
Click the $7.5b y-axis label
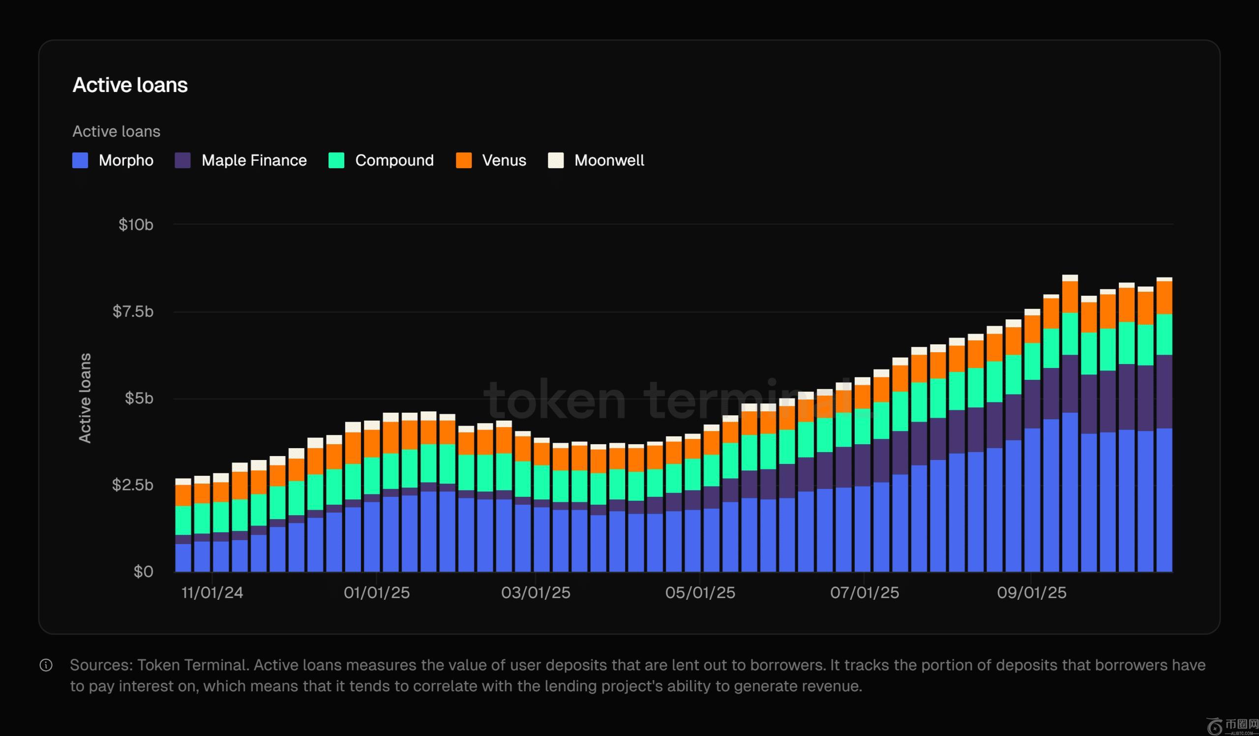tap(133, 311)
